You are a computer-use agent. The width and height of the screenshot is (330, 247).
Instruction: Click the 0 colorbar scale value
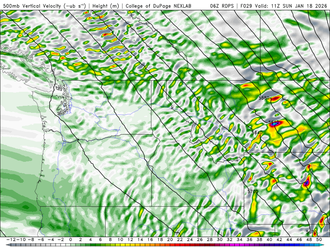[71, 240]
